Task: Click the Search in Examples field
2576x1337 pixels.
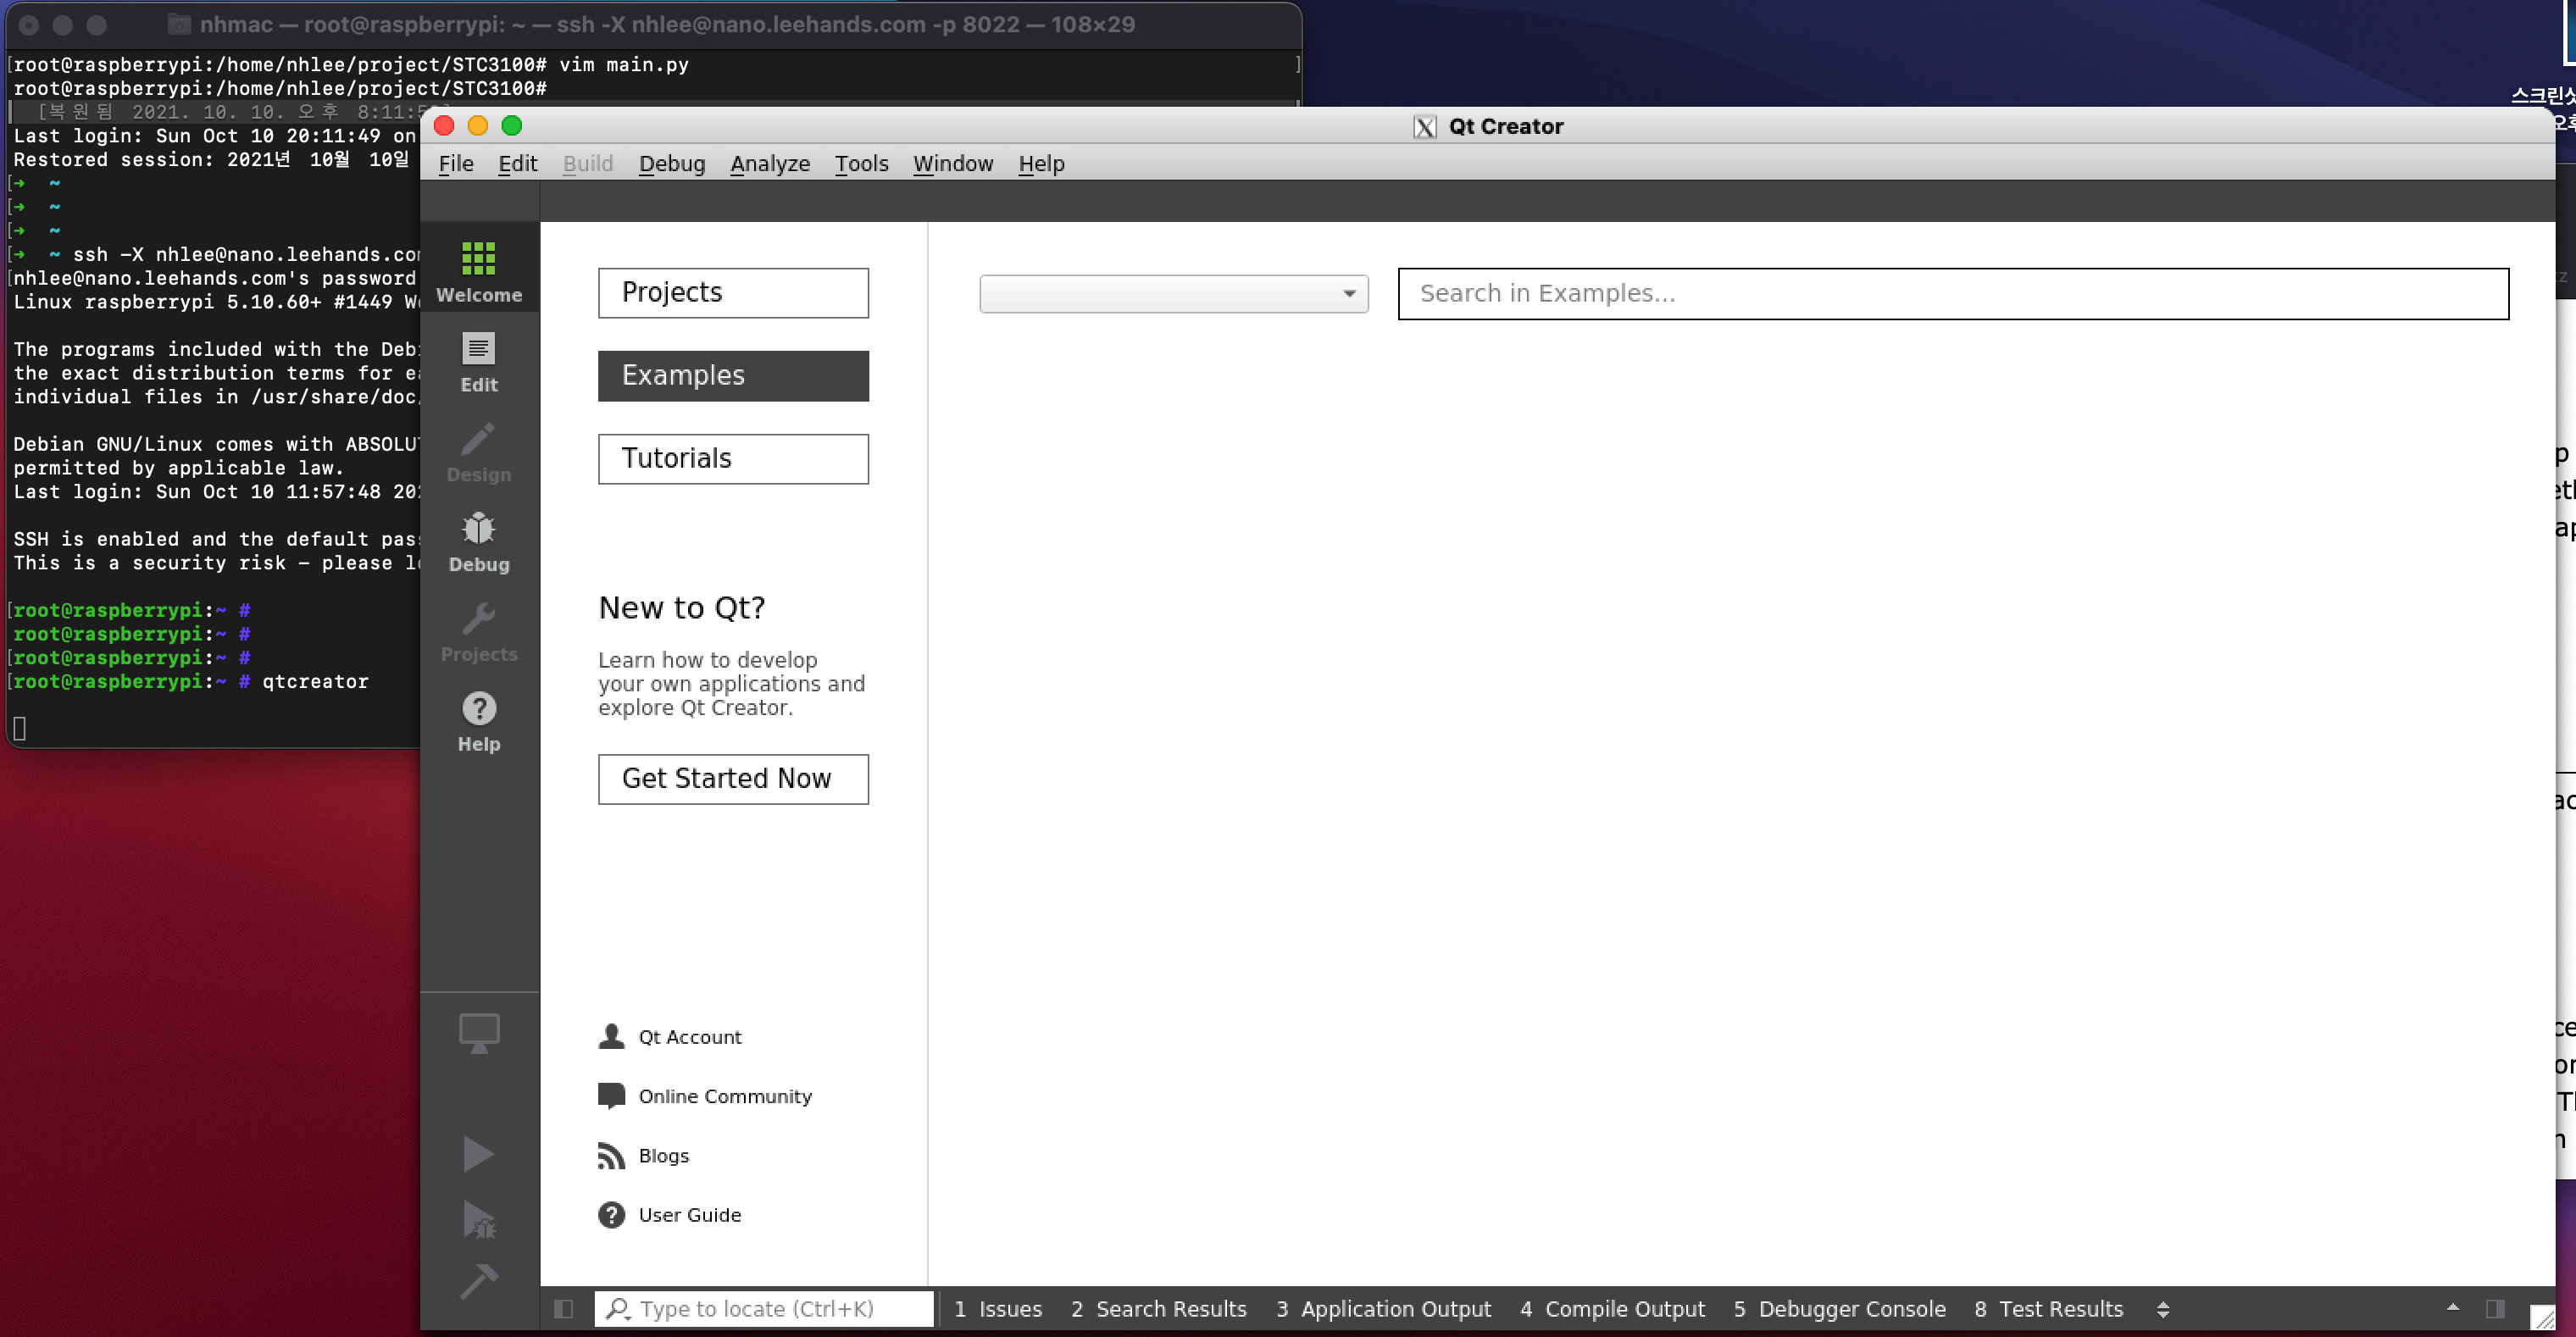Action: tap(1953, 294)
